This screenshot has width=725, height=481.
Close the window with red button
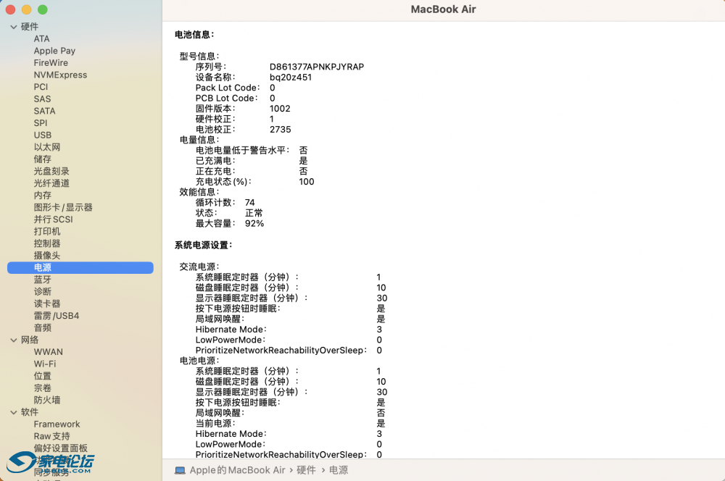coord(11,9)
